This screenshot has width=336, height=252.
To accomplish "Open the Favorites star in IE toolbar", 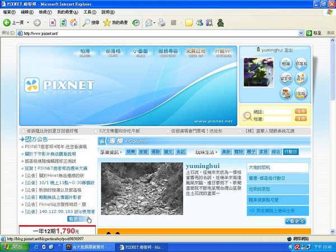I will tap(115, 22).
